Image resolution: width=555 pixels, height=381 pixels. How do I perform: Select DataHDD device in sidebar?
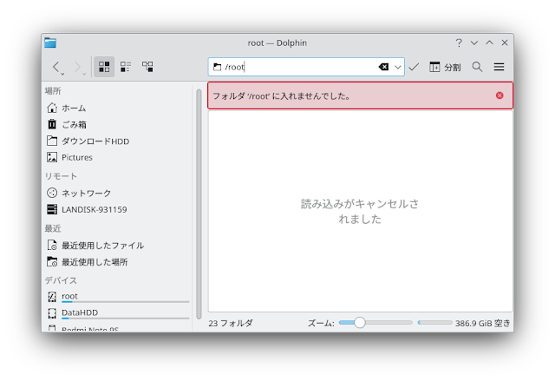click(x=119, y=313)
